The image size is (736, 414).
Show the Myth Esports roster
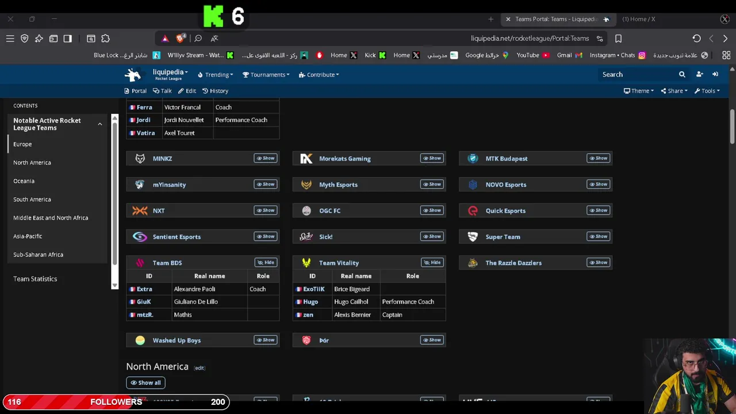[432, 184]
